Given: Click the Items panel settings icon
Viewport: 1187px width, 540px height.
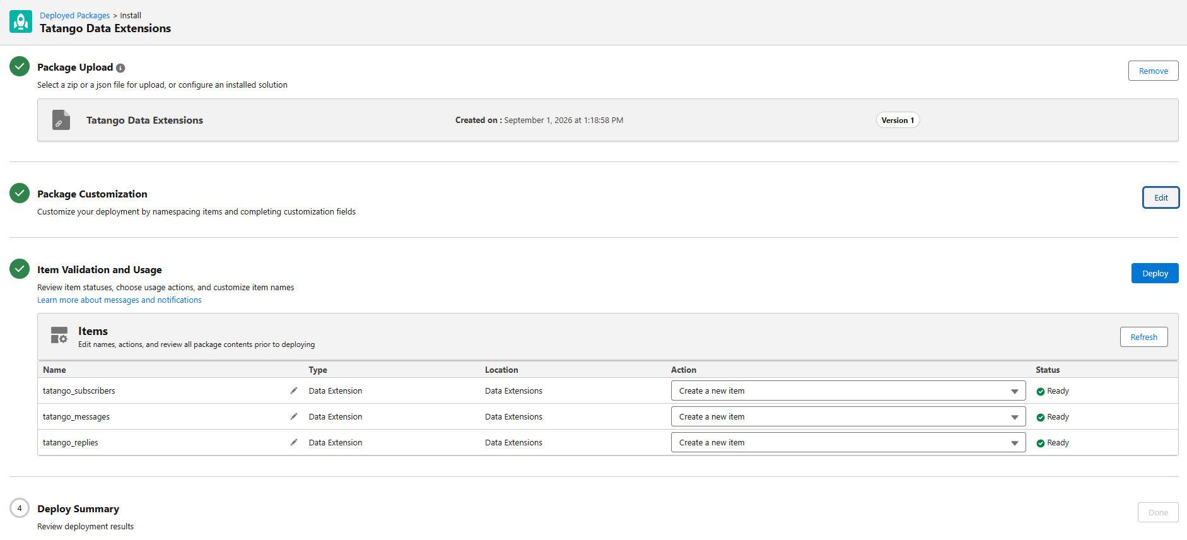Looking at the screenshot, I should 59,335.
